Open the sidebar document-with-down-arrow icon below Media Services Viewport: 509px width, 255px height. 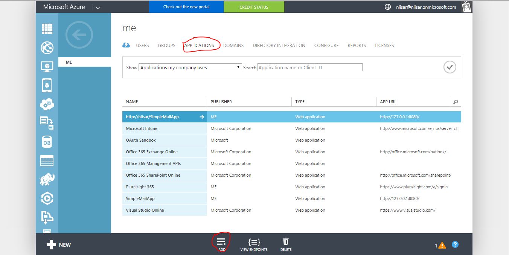(47, 217)
